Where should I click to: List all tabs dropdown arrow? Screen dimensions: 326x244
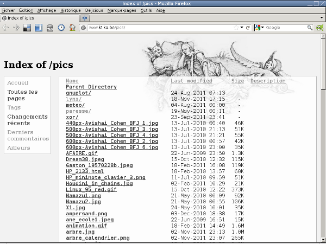click(x=322, y=18)
